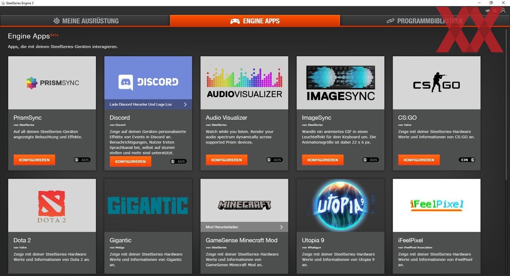Open the announcements megaphone icon
510x276 pixels.
[487, 11]
